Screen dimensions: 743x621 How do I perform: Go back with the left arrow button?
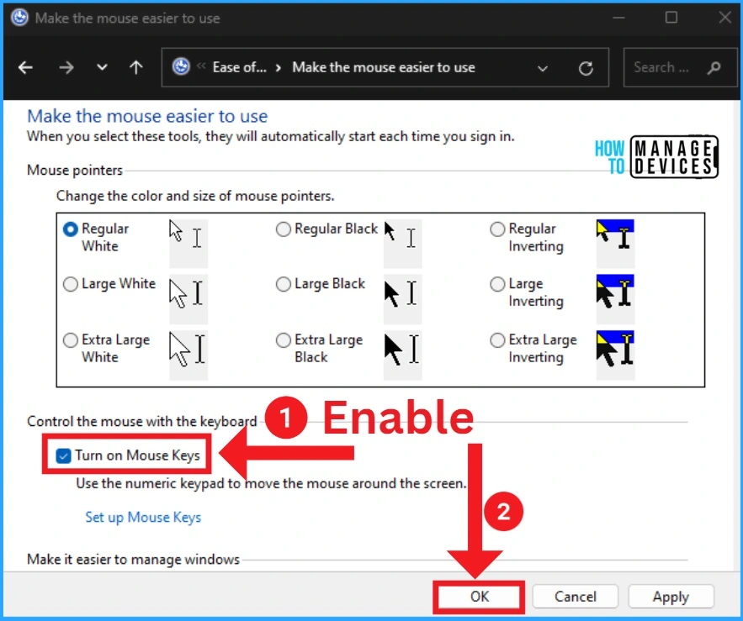(25, 68)
